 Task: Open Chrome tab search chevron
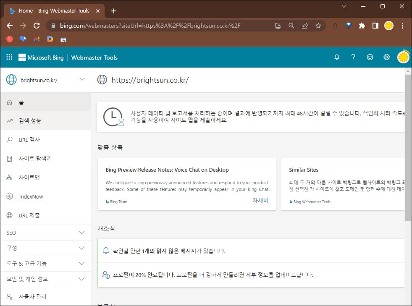tap(344, 6)
